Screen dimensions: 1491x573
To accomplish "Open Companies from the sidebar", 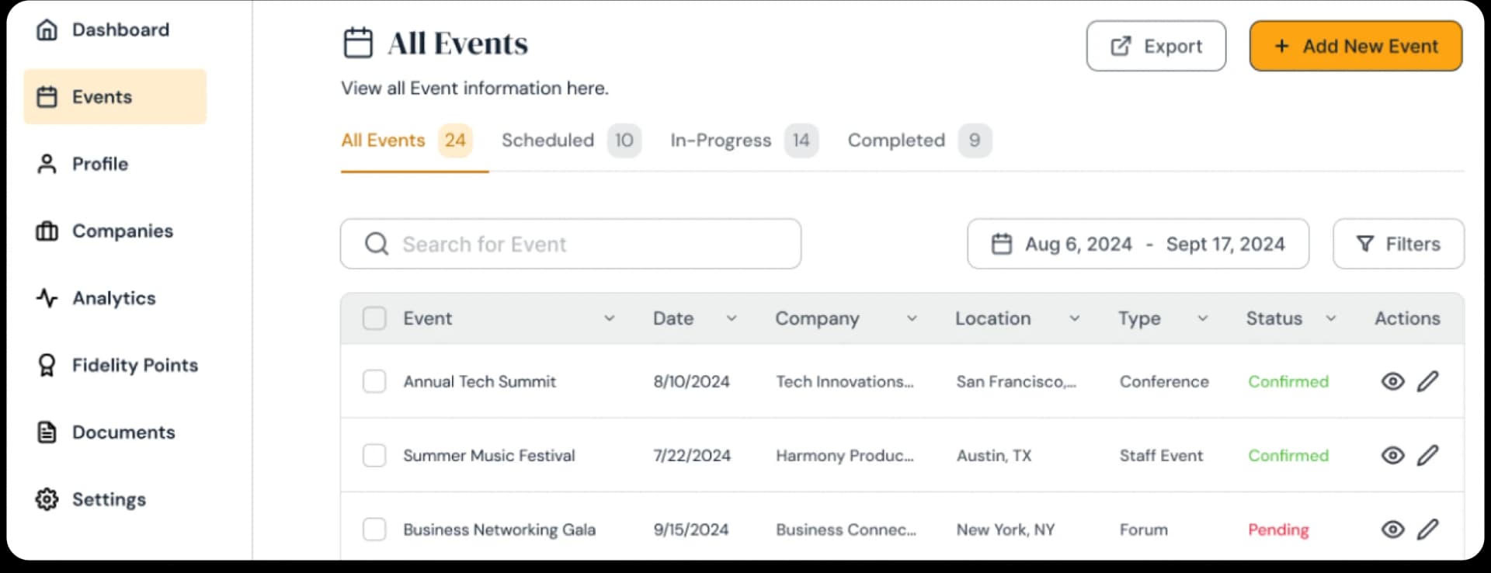I will point(122,231).
